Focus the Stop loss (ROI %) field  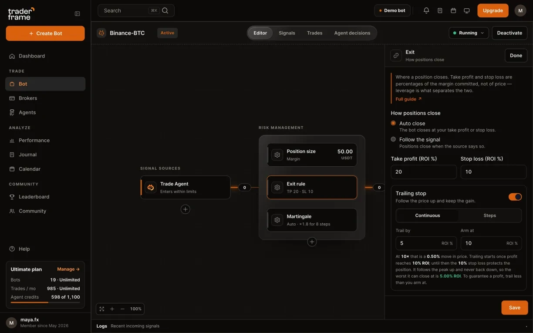[493, 172]
